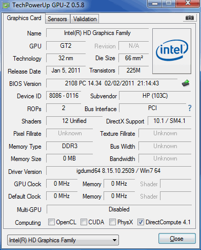This screenshot has height=250, width=201.
Task: Open the Validation tab
Action: click(x=85, y=19)
